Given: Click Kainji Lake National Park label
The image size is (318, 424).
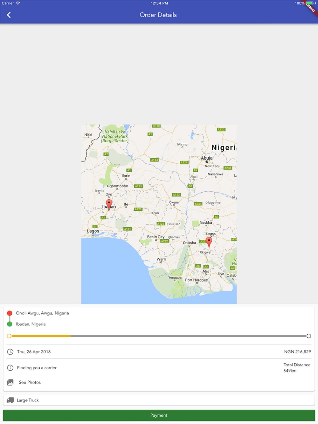Looking at the screenshot, I should pos(115,136).
